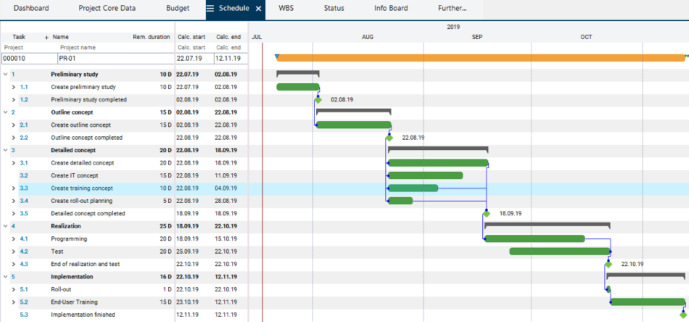Click the Project name field containing PR-01

click(x=115, y=59)
